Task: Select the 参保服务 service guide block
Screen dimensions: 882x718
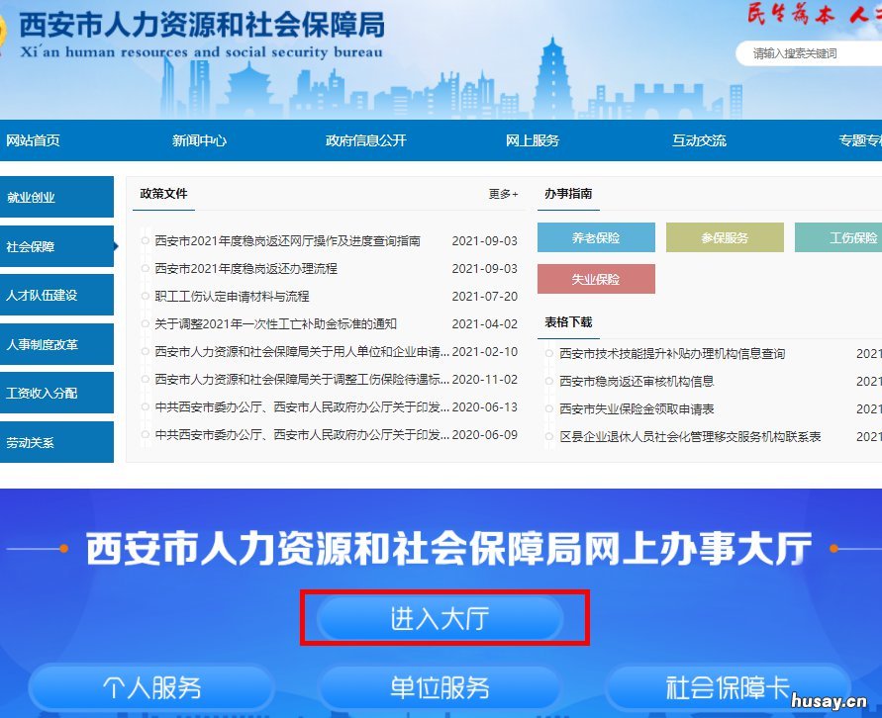Action: click(x=725, y=237)
